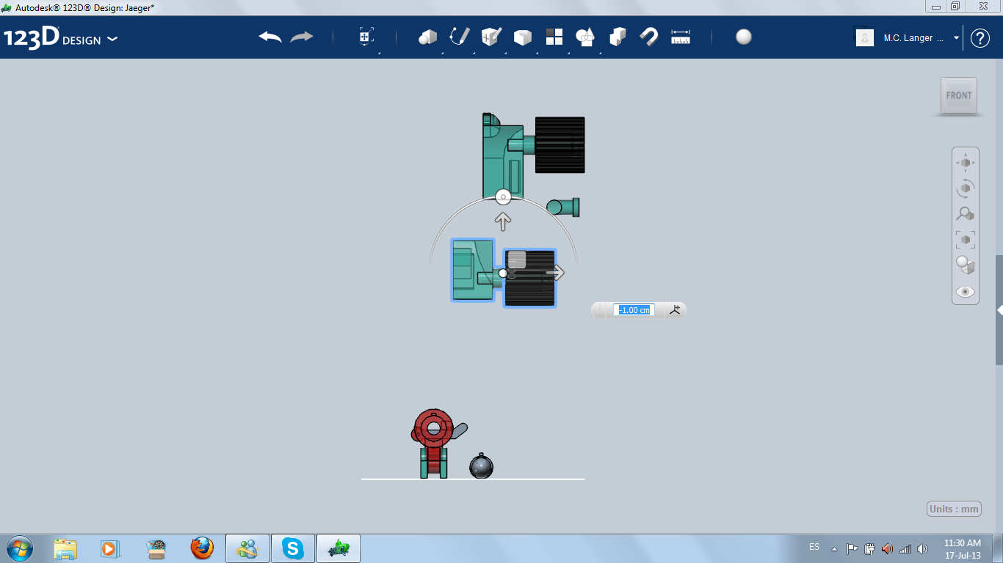Image resolution: width=1003 pixels, height=563 pixels.
Task: Open the Sketch tools menu
Action: [x=460, y=37]
